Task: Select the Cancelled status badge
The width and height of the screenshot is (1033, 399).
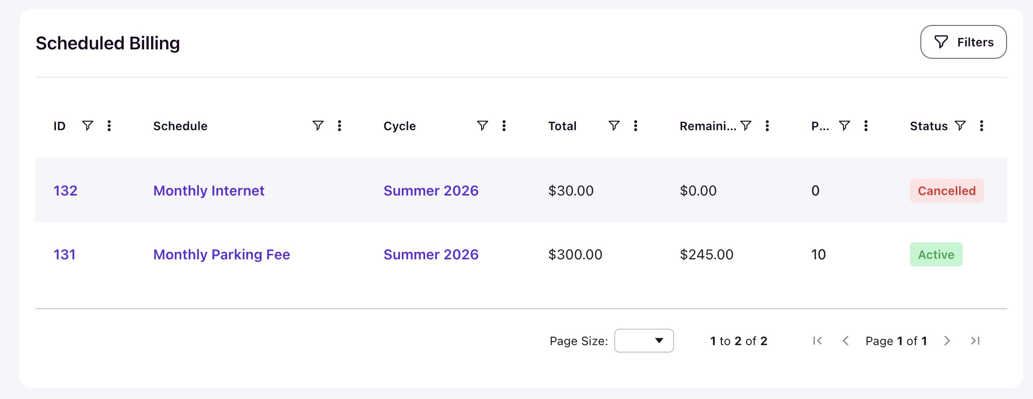Action: point(947,191)
